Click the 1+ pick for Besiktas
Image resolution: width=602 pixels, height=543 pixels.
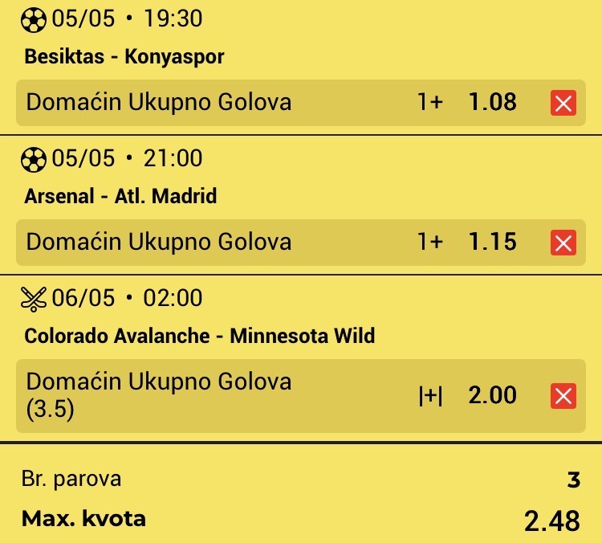(430, 102)
